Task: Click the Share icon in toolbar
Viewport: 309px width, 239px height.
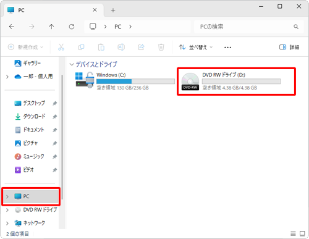Action: coord(141,47)
